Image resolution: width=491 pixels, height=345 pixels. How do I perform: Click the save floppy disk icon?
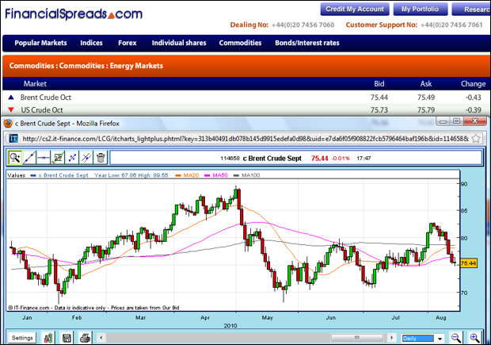pyautogui.click(x=67, y=338)
